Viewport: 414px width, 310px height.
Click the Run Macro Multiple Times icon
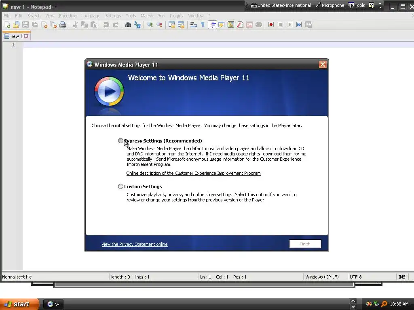(299, 25)
